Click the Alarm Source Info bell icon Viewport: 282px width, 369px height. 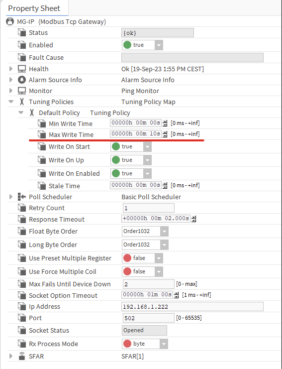click(22, 80)
